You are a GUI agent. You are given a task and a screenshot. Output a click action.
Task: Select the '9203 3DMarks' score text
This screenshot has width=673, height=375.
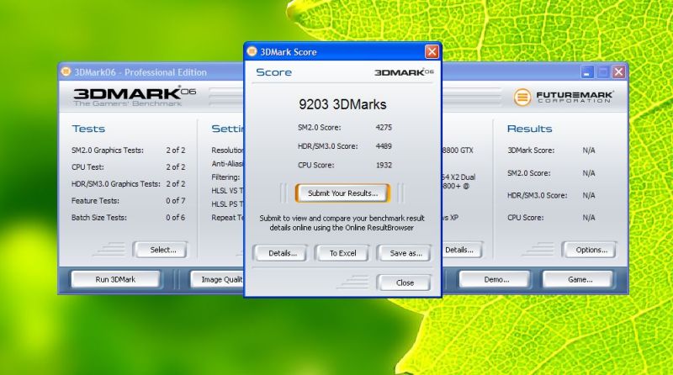click(342, 104)
